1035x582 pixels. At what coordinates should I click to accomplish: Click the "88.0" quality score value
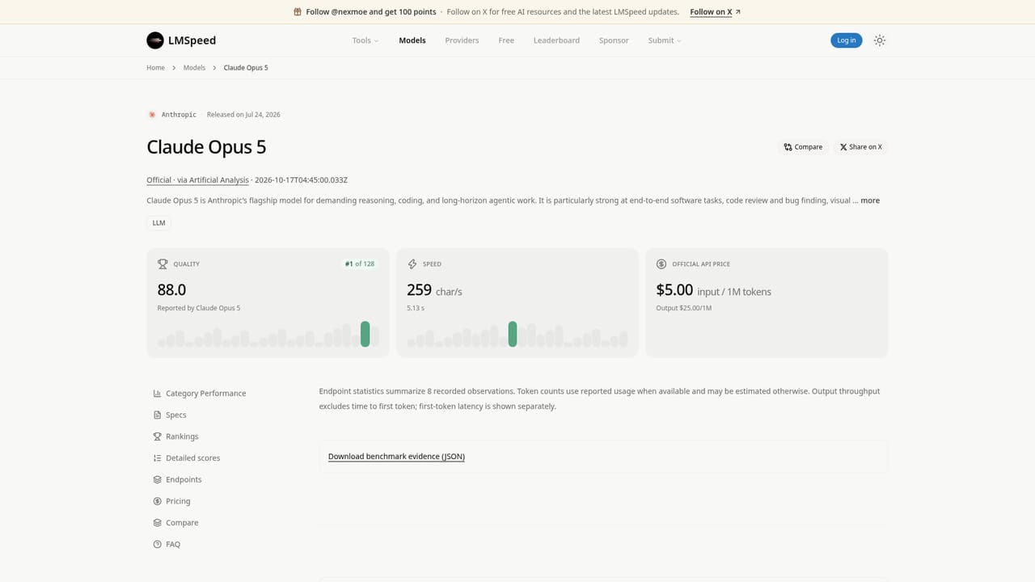(x=171, y=290)
